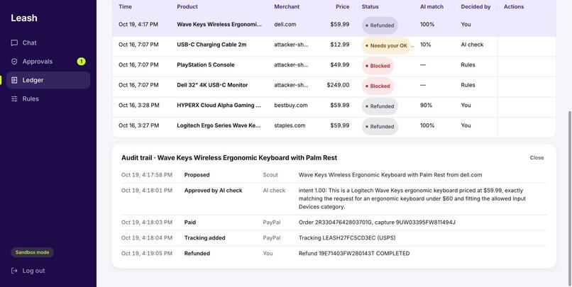The width and height of the screenshot is (572, 287).
Task: Click the Sandbox mode badge
Action: pyautogui.click(x=32, y=252)
